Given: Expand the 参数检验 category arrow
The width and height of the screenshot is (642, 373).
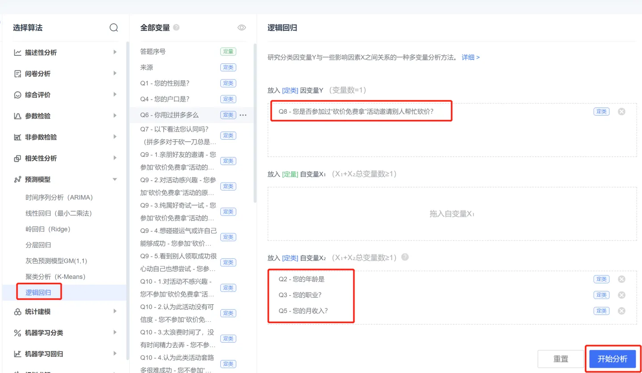Looking at the screenshot, I should tap(115, 116).
